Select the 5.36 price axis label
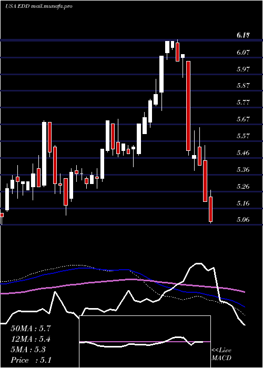Viewport: 263px width, 368px height. pos(243,169)
